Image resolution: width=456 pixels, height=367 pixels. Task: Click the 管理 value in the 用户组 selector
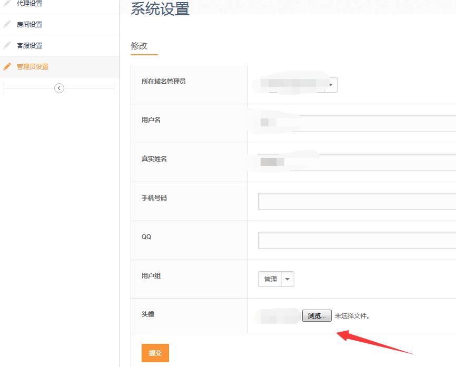pos(271,279)
